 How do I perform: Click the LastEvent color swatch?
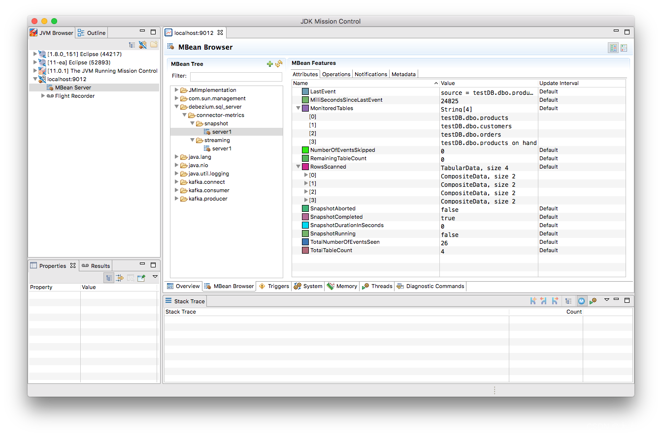(305, 92)
